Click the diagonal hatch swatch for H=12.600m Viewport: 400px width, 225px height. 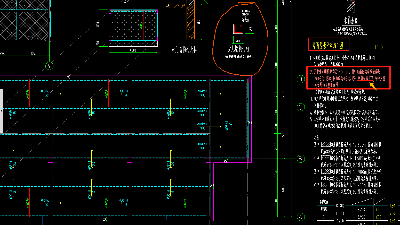[326, 144]
